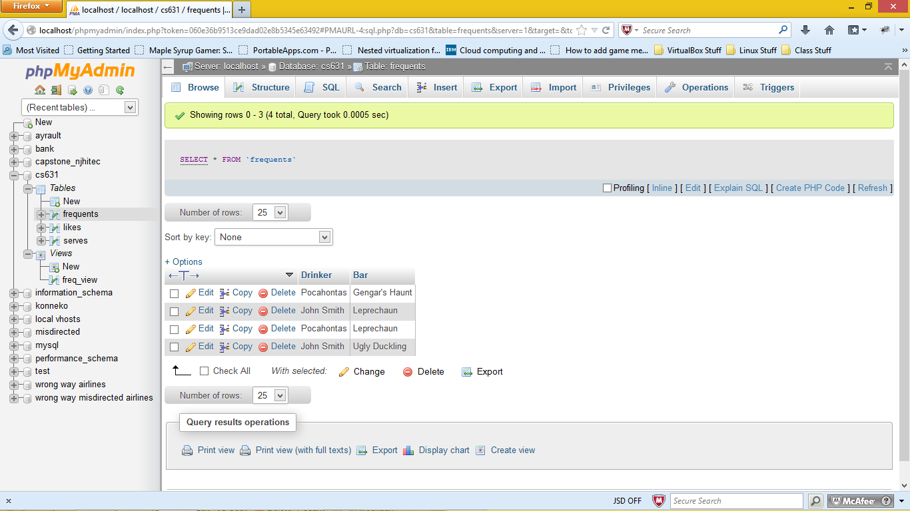Check the row checkbox for John Smith Leprechaun
Image resolution: width=910 pixels, height=511 pixels.
(174, 311)
